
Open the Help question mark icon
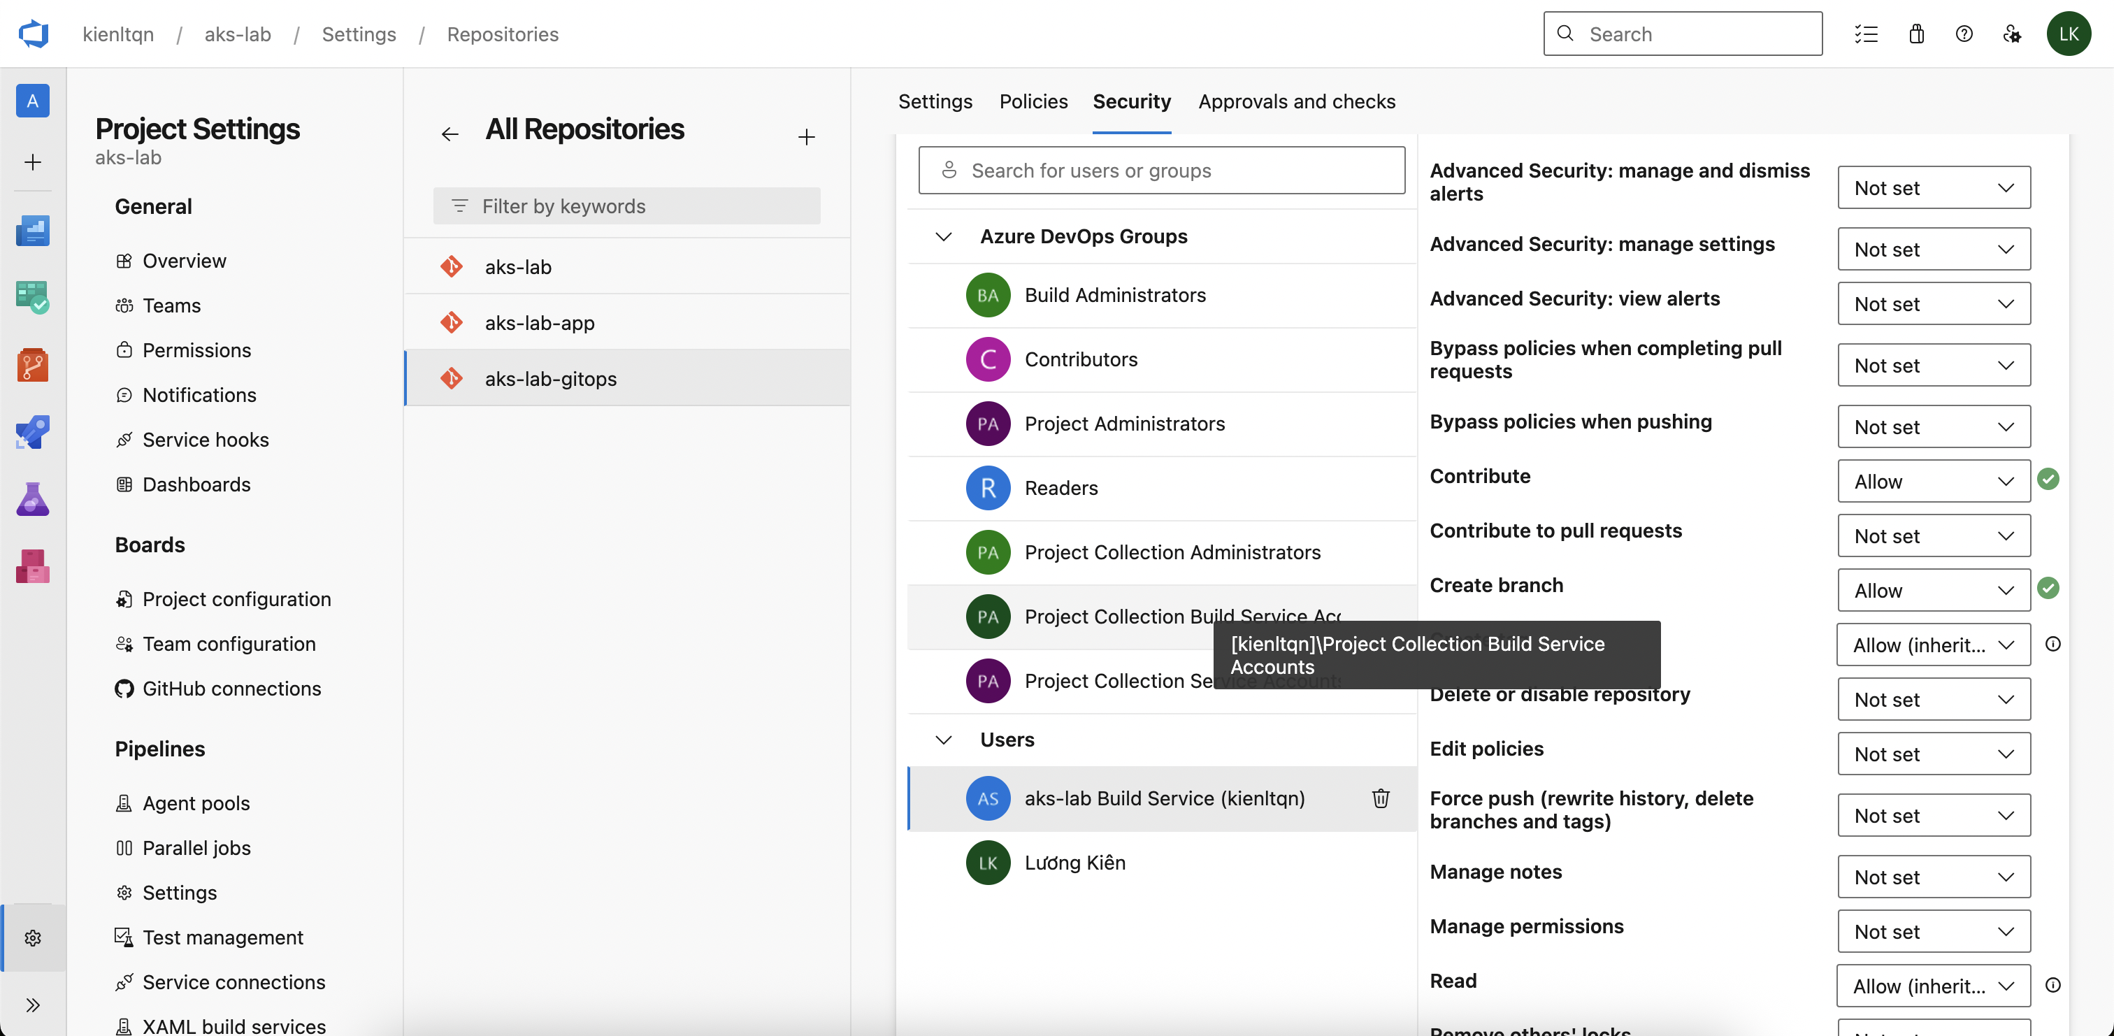tap(1964, 34)
